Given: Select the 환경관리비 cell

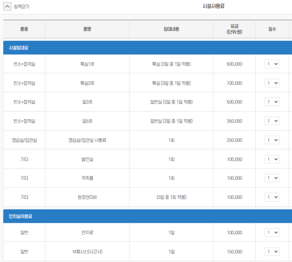Looking at the screenshot, I should 87,197.
